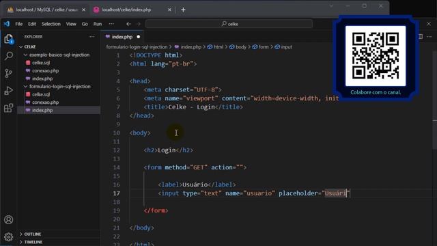Open conexao.php under exemplo-basico-sql-injection
This screenshot has height=246, width=437.
coord(45,71)
